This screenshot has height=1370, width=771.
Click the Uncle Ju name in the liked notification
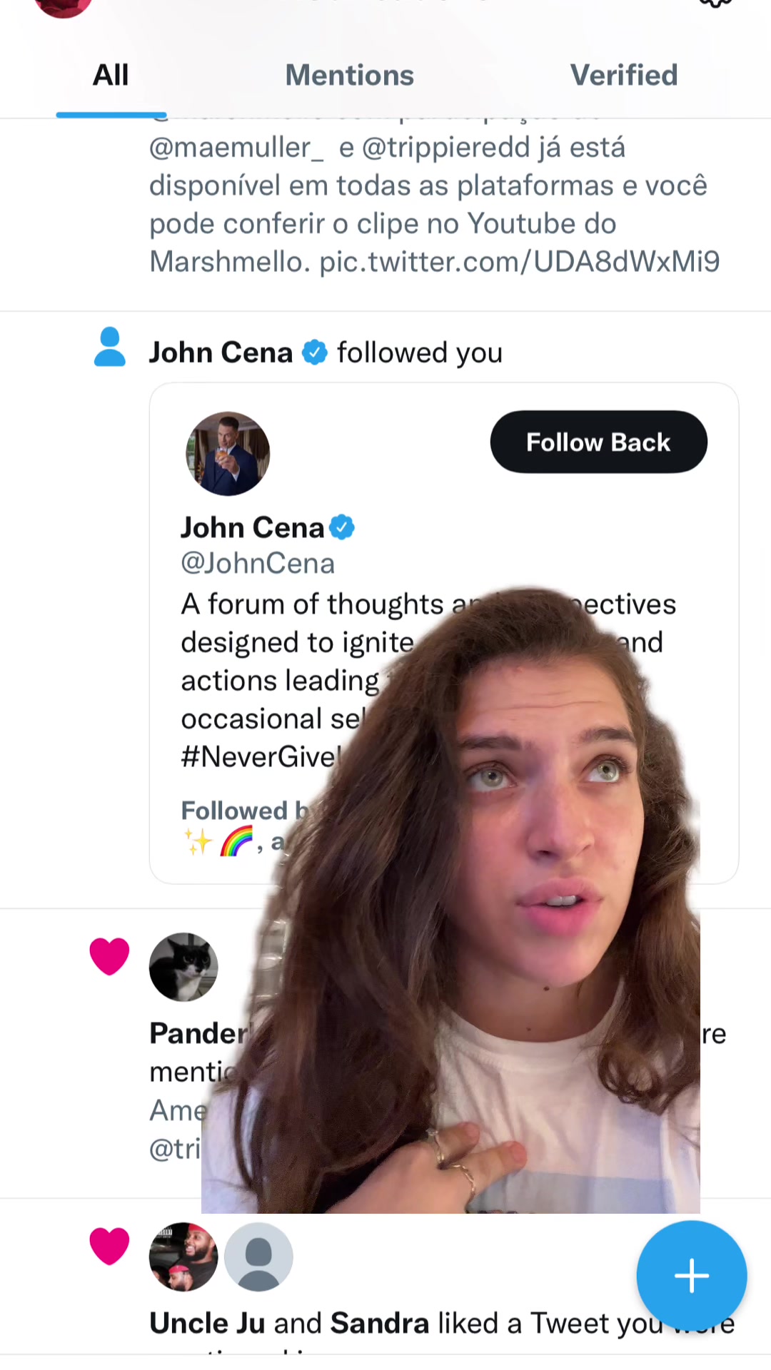click(207, 1324)
